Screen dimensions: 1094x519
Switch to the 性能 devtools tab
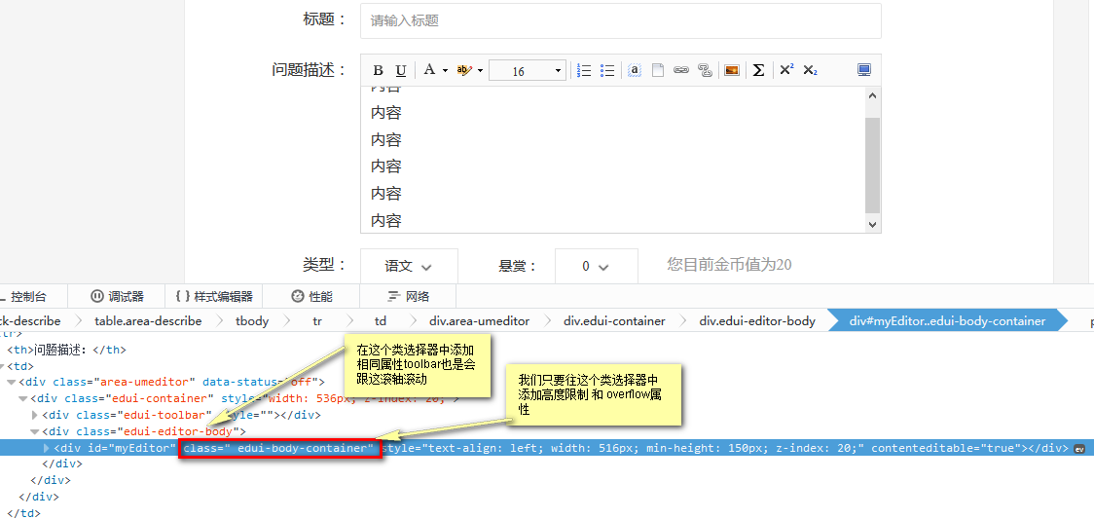311,296
